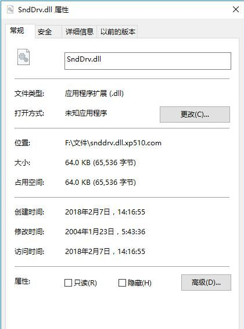
Task: Click the title bar file icon
Action: pyautogui.click(x=10, y=9)
